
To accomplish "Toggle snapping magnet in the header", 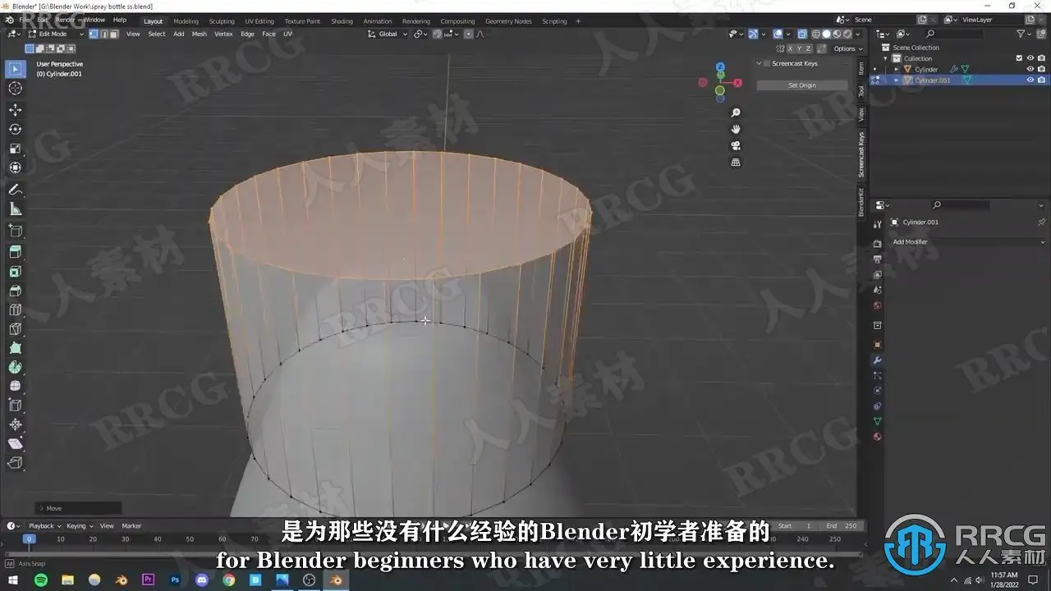I will point(438,34).
